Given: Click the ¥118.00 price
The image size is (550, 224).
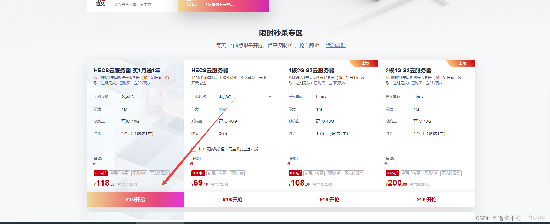Looking at the screenshot, I should 104,183.
